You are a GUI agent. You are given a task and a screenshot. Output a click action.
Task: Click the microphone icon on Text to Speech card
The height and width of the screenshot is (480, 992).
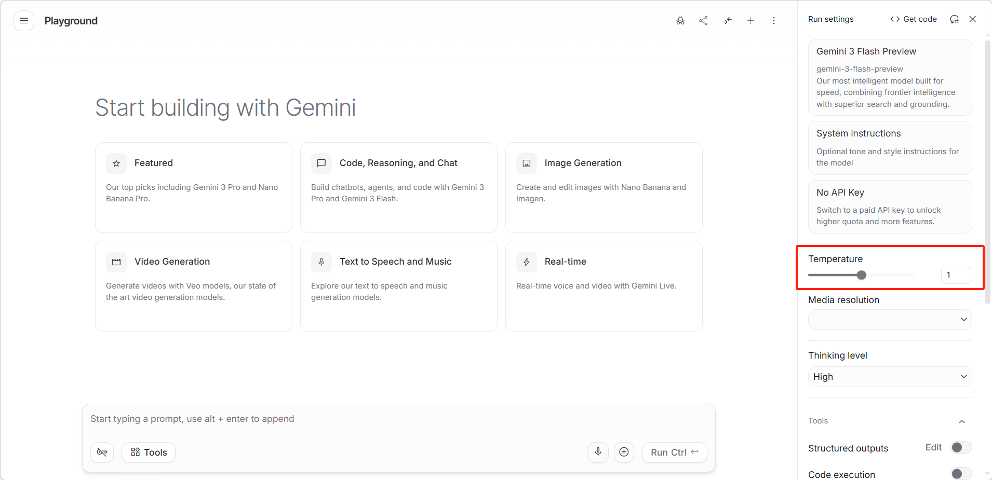(x=321, y=262)
